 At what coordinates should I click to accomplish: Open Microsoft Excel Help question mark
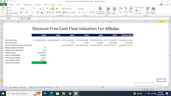pos(161,5)
